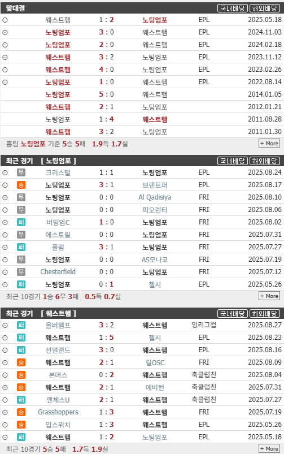
Task: Open 크리스털 team link
Action: tap(58, 173)
